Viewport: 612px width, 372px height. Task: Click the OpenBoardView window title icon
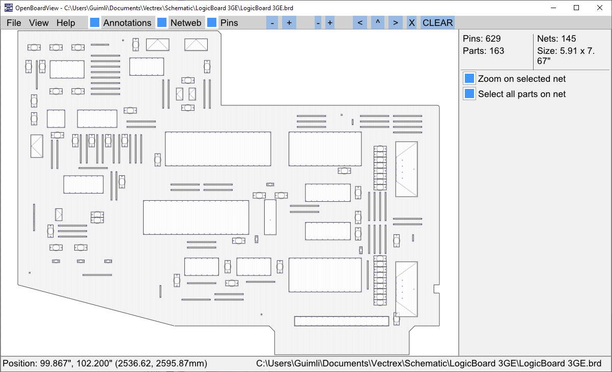7,8
